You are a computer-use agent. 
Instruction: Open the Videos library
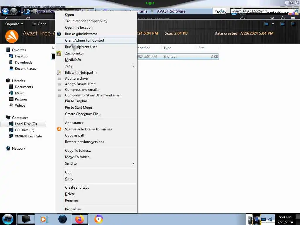[x=20, y=105]
